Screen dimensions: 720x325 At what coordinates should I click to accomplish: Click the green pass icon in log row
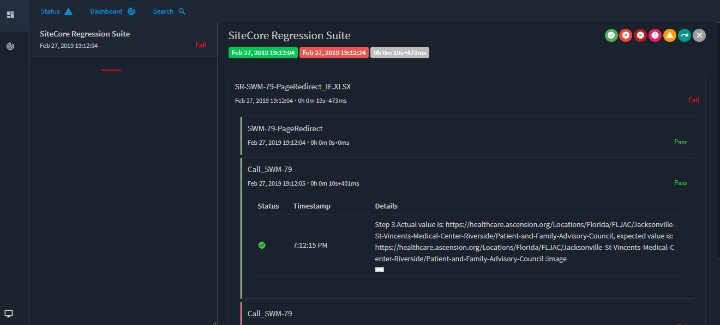click(262, 246)
